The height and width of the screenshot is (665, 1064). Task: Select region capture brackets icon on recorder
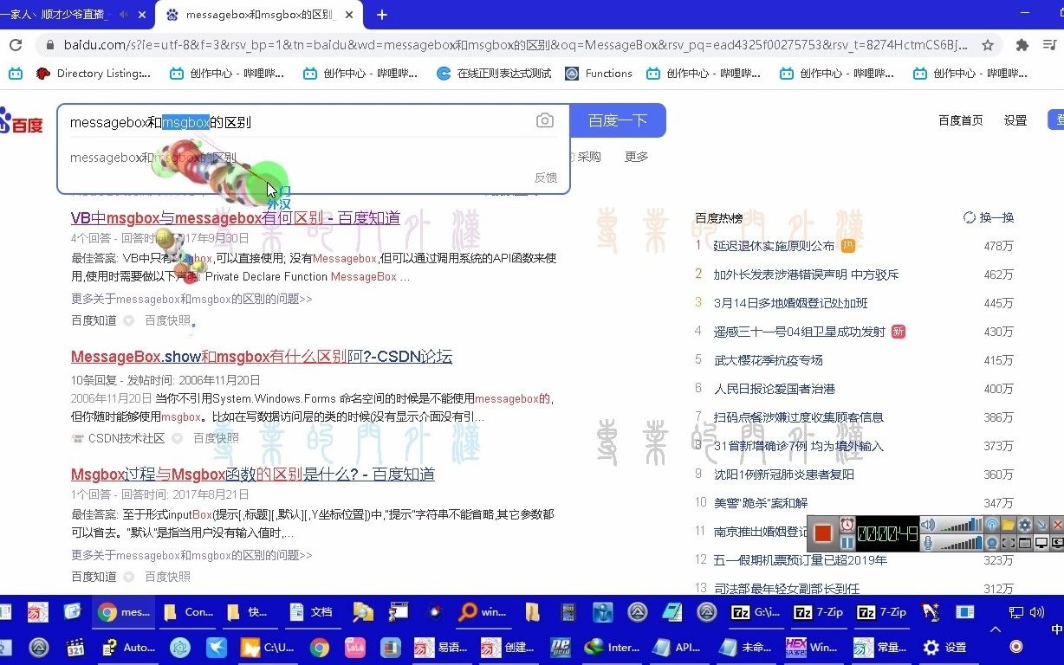click(x=1008, y=542)
